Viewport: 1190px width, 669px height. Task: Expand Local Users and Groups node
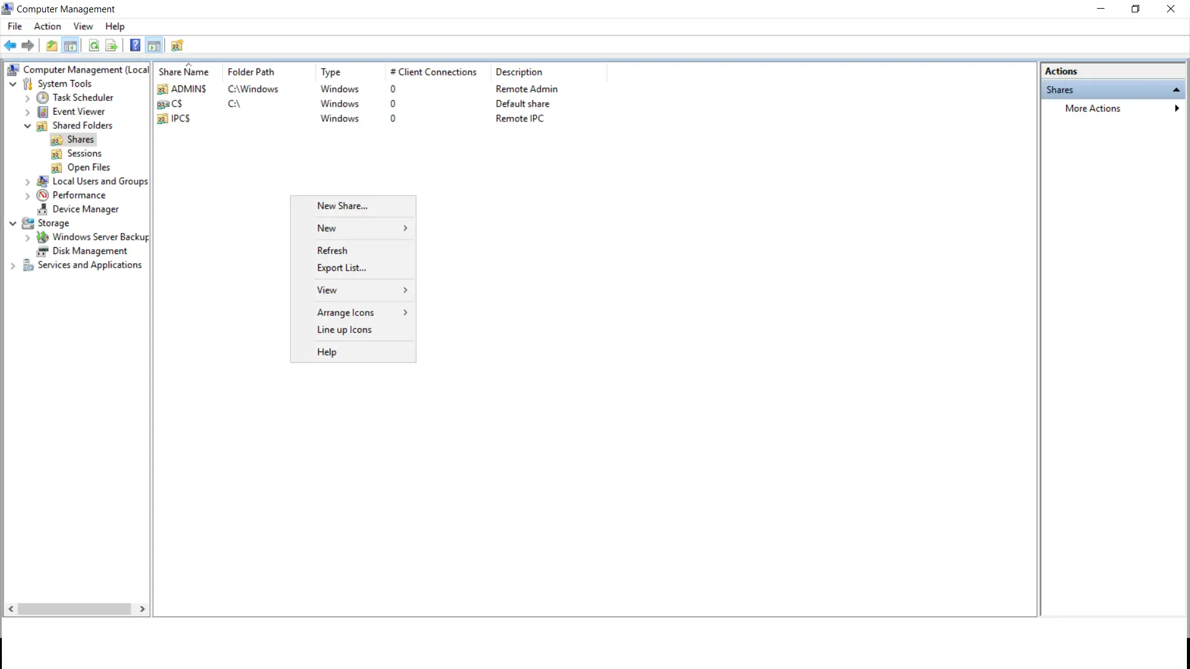[27, 181]
